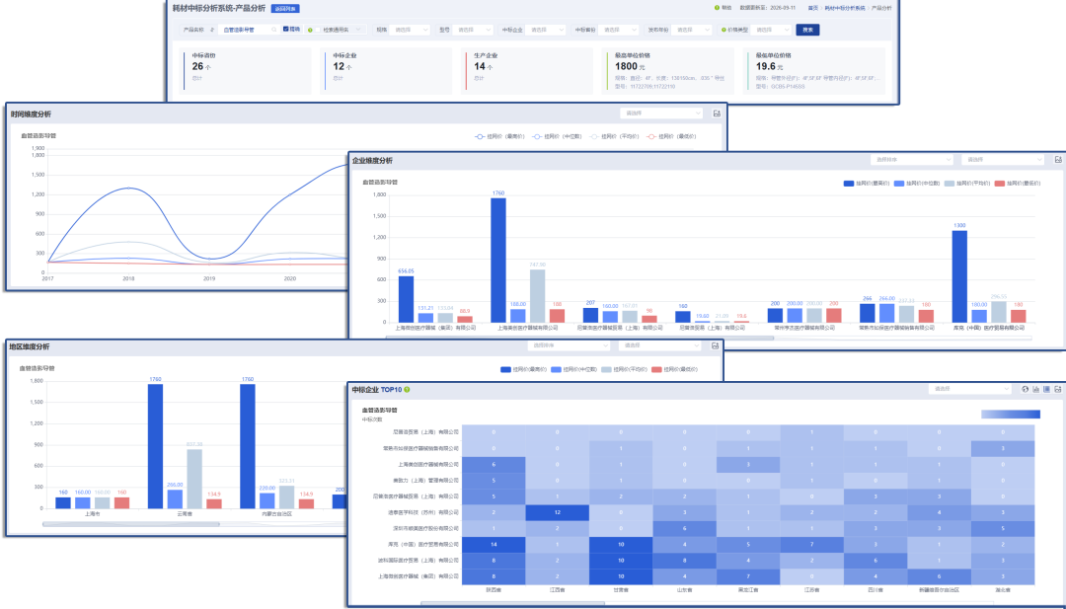Viewport: 1066px width, 609px height.
Task: Open the 中标省份 filter dropdown
Action: (x=619, y=30)
